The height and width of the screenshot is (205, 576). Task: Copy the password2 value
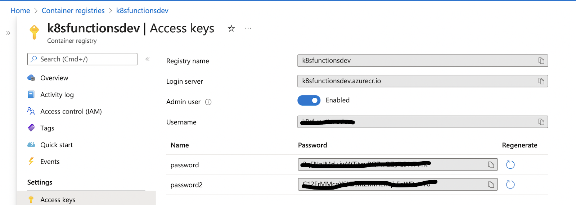click(x=491, y=185)
